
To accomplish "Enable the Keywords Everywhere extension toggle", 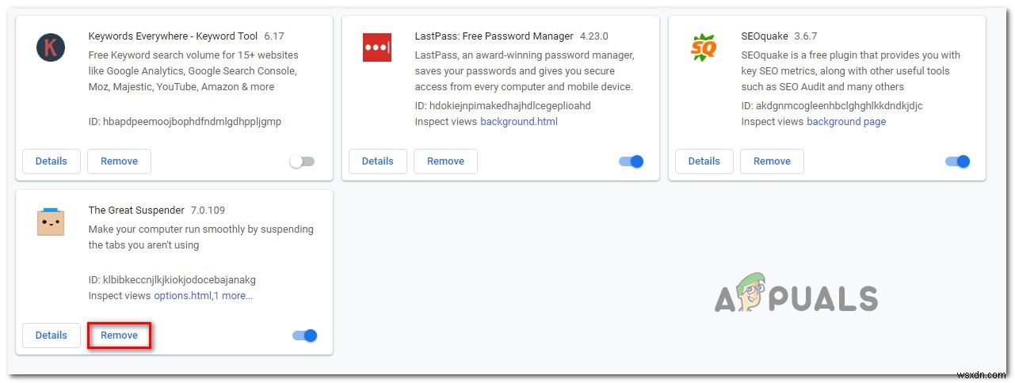I will [x=302, y=161].
